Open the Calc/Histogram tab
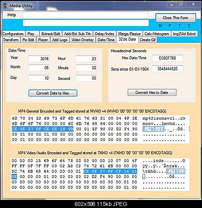Image resolution: width=202 pixels, height=208 pixels. coord(157,34)
